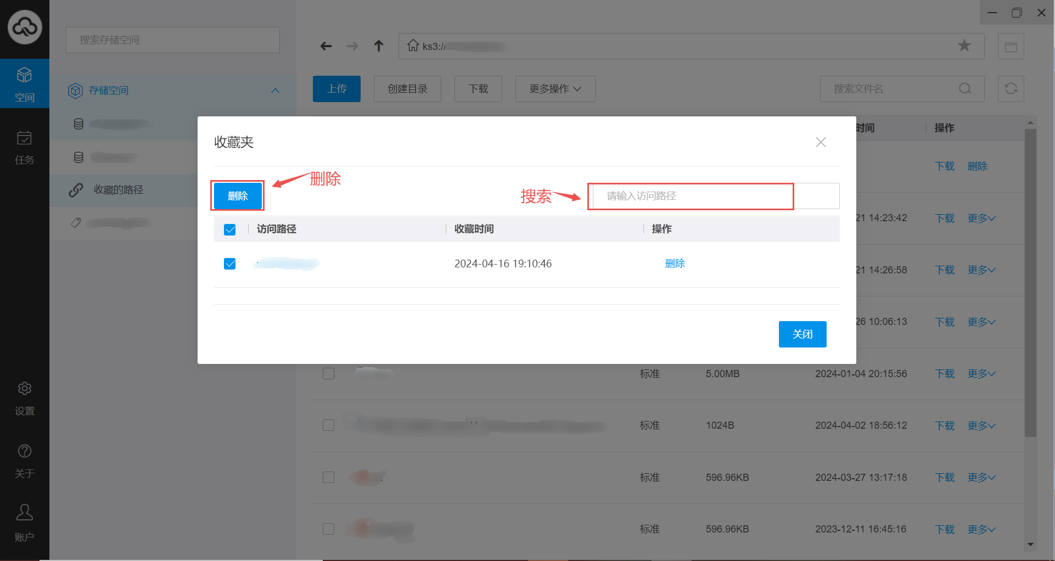Click the home icon in the path bar

pyautogui.click(x=413, y=46)
